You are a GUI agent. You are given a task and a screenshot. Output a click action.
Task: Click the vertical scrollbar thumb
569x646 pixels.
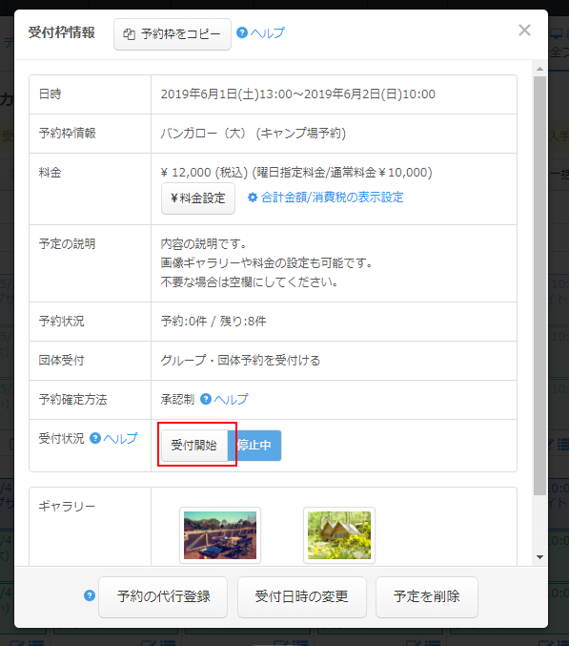pos(539,285)
